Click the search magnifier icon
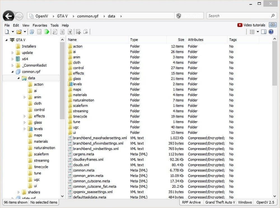This screenshot has width=280, height=208. 273,16
